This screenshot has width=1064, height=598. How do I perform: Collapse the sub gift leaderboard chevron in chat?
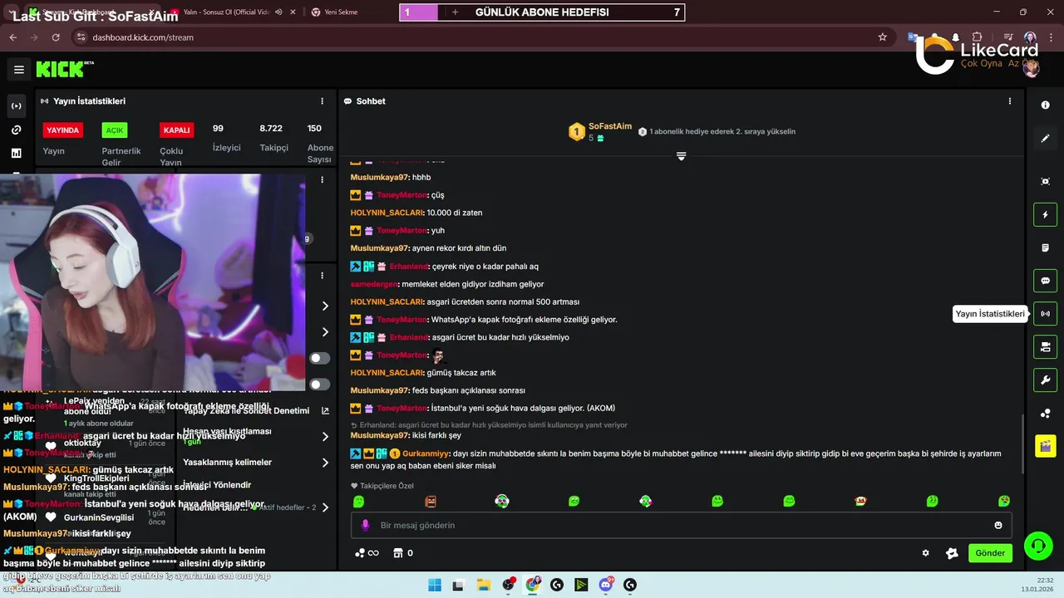[681, 157]
